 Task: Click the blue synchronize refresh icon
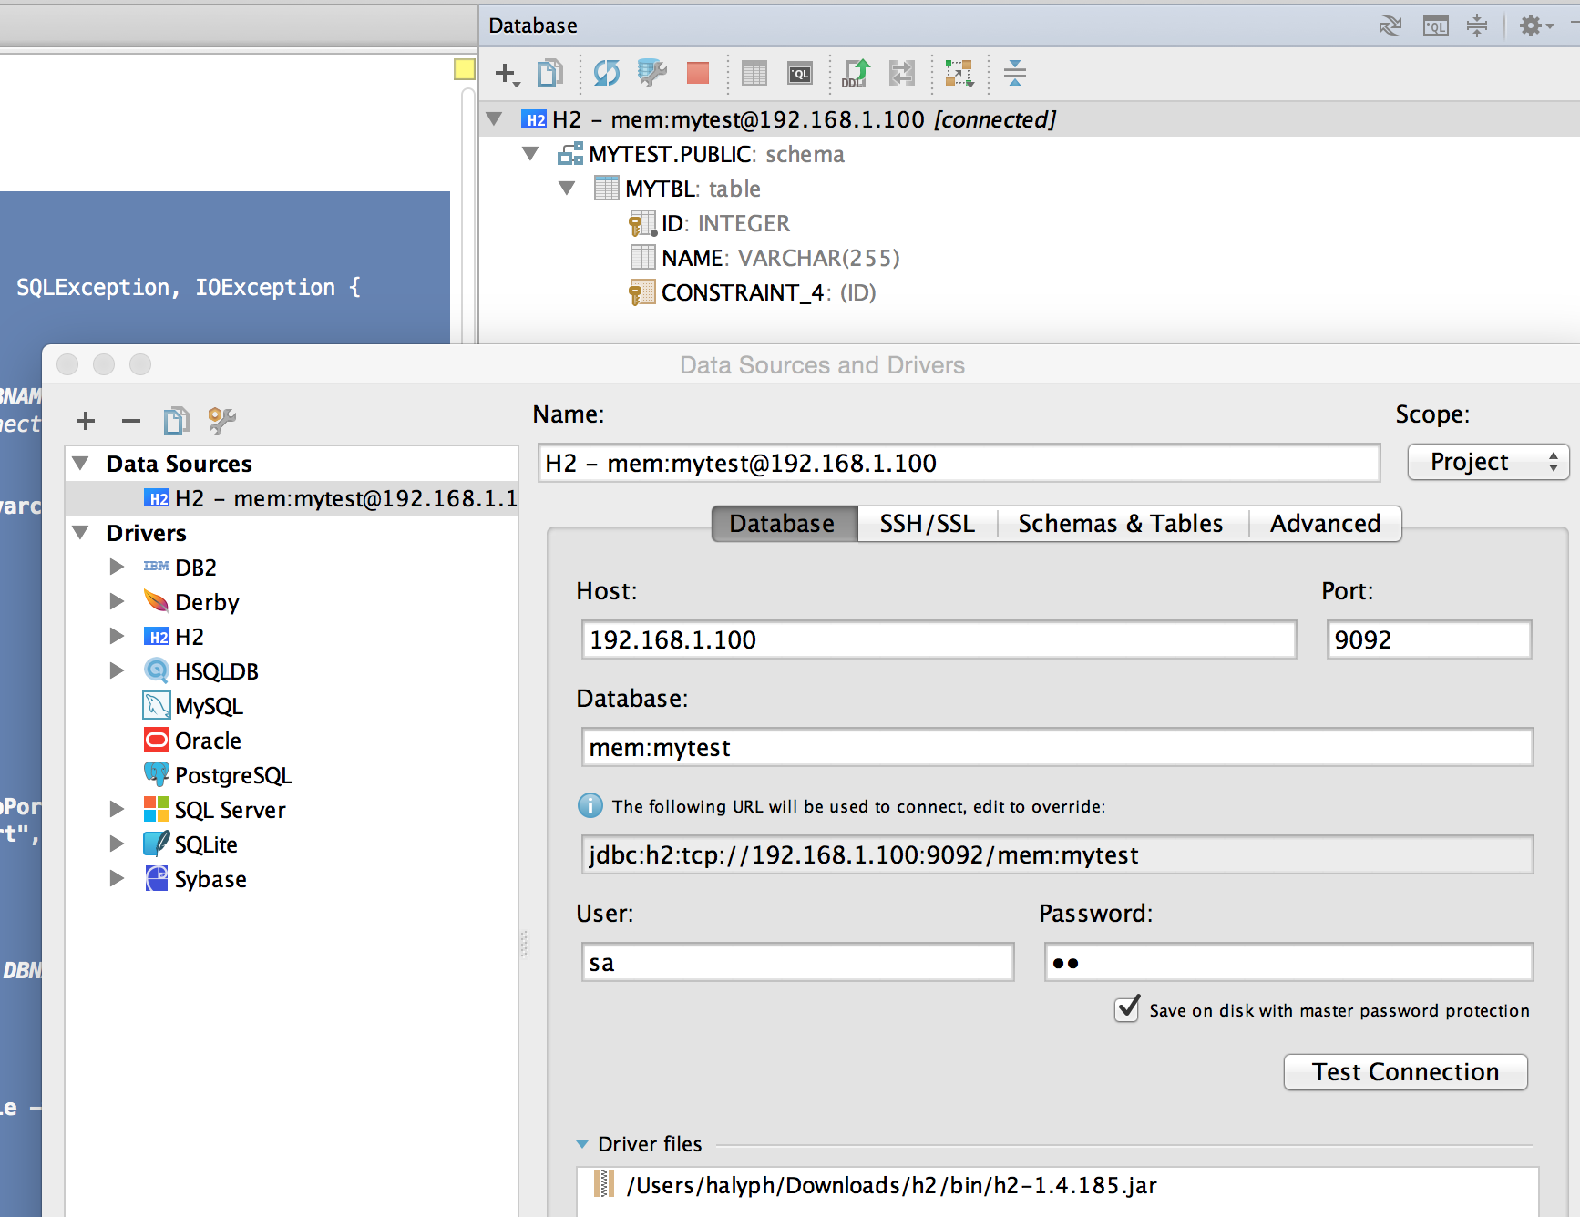click(606, 74)
